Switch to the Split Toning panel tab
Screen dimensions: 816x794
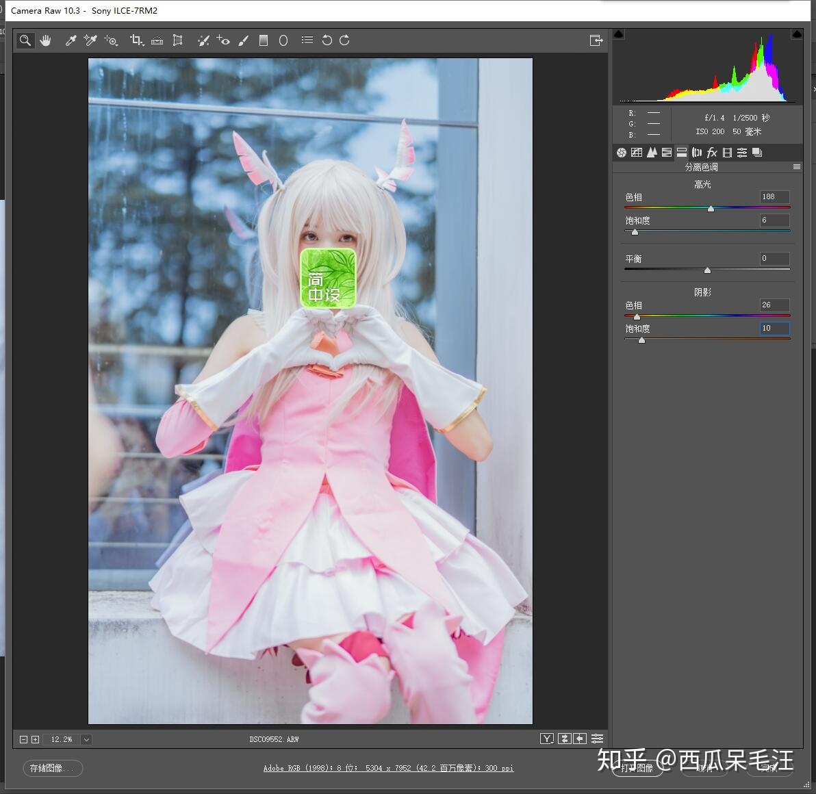coord(682,153)
